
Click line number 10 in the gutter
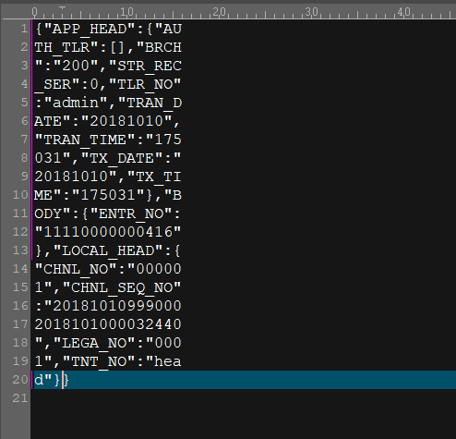tap(20, 195)
